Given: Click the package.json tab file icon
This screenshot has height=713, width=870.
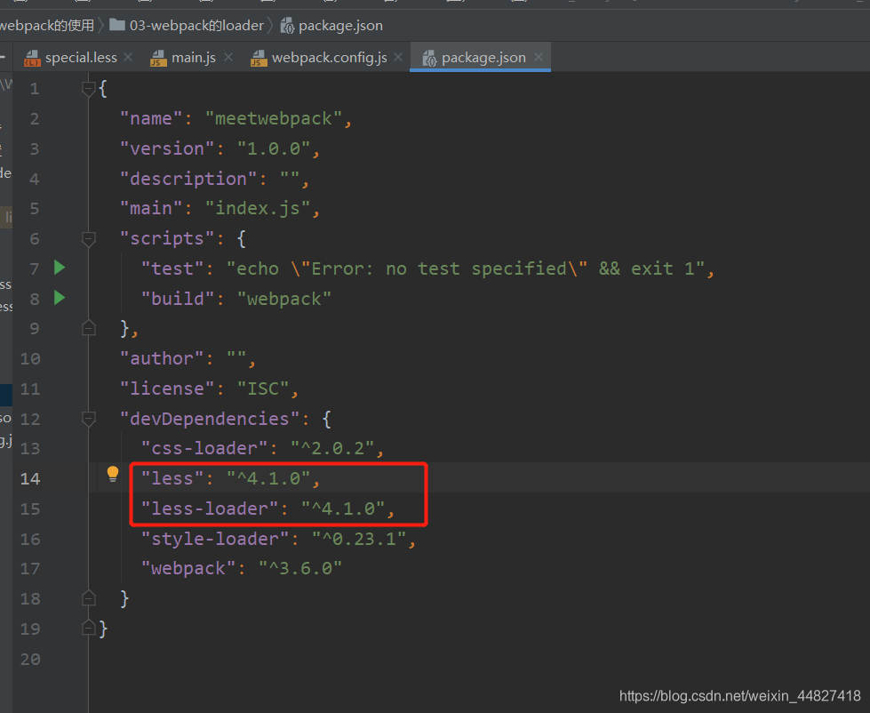Looking at the screenshot, I should click(429, 58).
